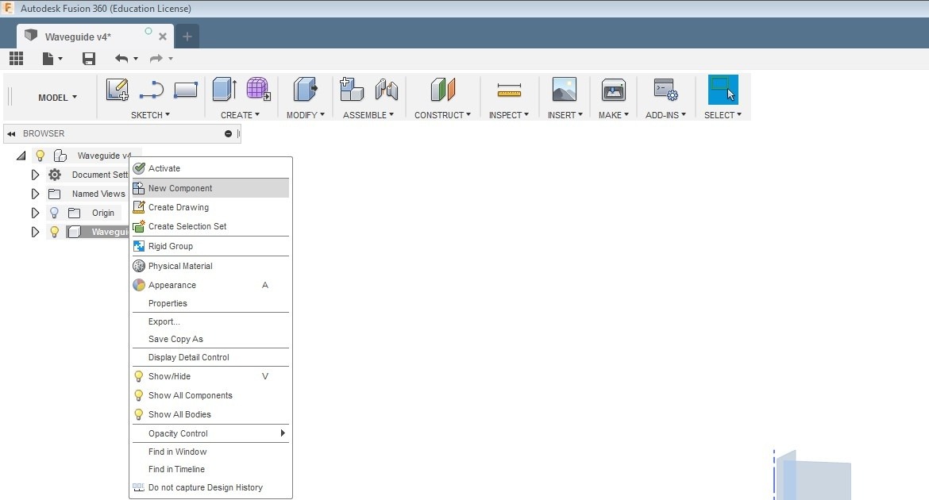Expand the Origin tree node
Viewport: 929px width, 500px height.
(x=35, y=213)
